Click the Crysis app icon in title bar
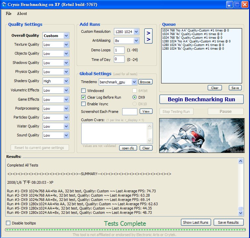Viewport: 250px width, 238px height. coord(4,4)
